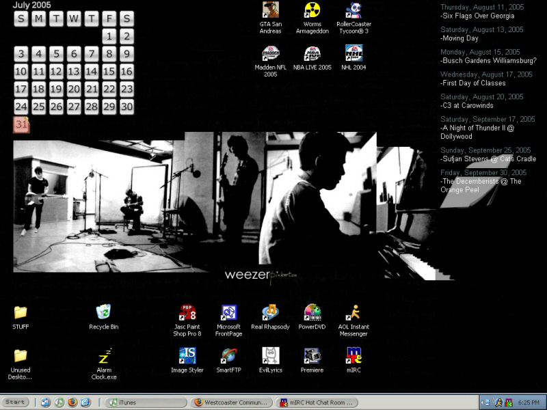The image size is (547, 410).
Task: Click the "July 2005" calendar title
Action: click(31, 5)
